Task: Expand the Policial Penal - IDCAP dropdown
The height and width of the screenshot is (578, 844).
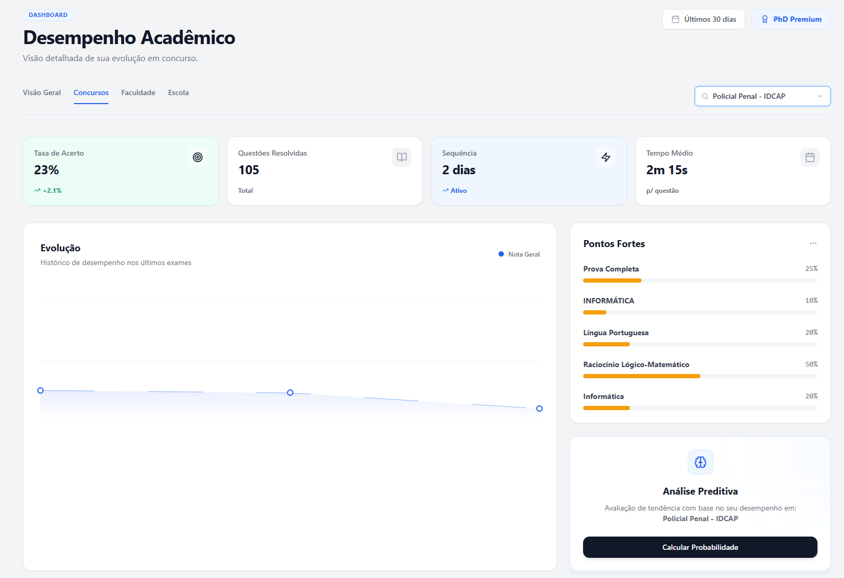Action: 762,96
